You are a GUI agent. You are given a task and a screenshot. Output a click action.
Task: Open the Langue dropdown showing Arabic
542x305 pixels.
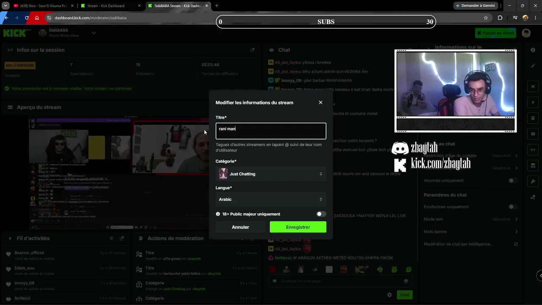coord(271,199)
